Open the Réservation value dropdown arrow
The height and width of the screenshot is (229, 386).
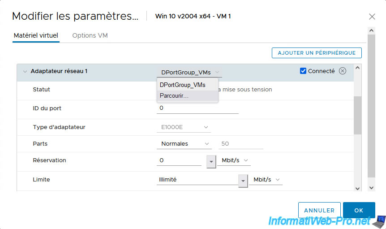tap(211, 161)
